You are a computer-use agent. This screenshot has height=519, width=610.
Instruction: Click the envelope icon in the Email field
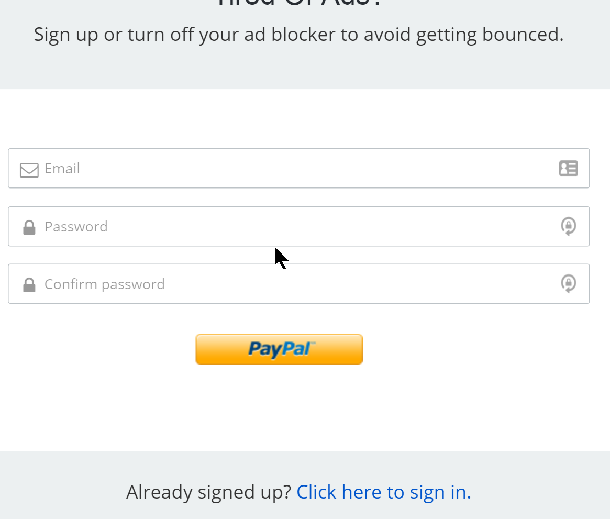[x=29, y=170]
